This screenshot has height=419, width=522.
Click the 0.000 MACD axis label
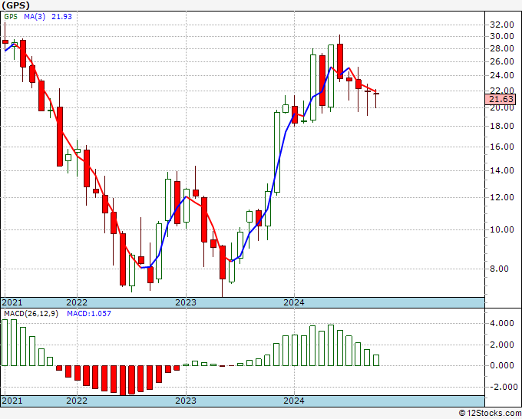click(x=502, y=366)
